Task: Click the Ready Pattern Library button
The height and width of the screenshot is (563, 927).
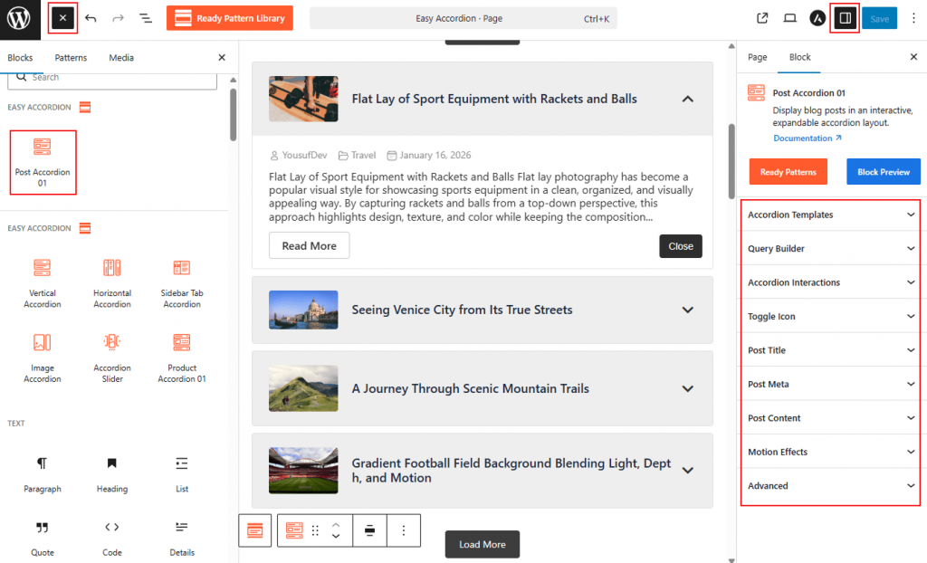Action: [230, 18]
